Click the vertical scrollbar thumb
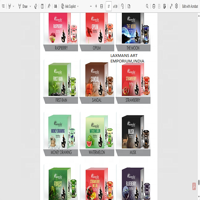This screenshot has width=200, height=200. 199,182
